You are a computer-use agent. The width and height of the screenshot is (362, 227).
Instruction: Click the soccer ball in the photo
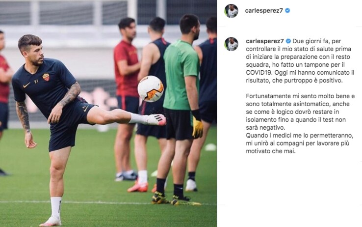coord(151,89)
